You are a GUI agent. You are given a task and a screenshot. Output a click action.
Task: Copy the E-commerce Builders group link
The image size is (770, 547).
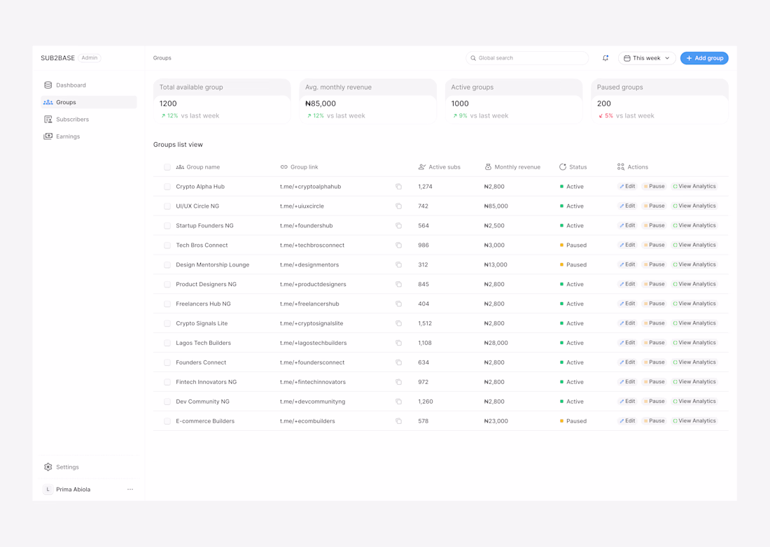pyautogui.click(x=398, y=421)
